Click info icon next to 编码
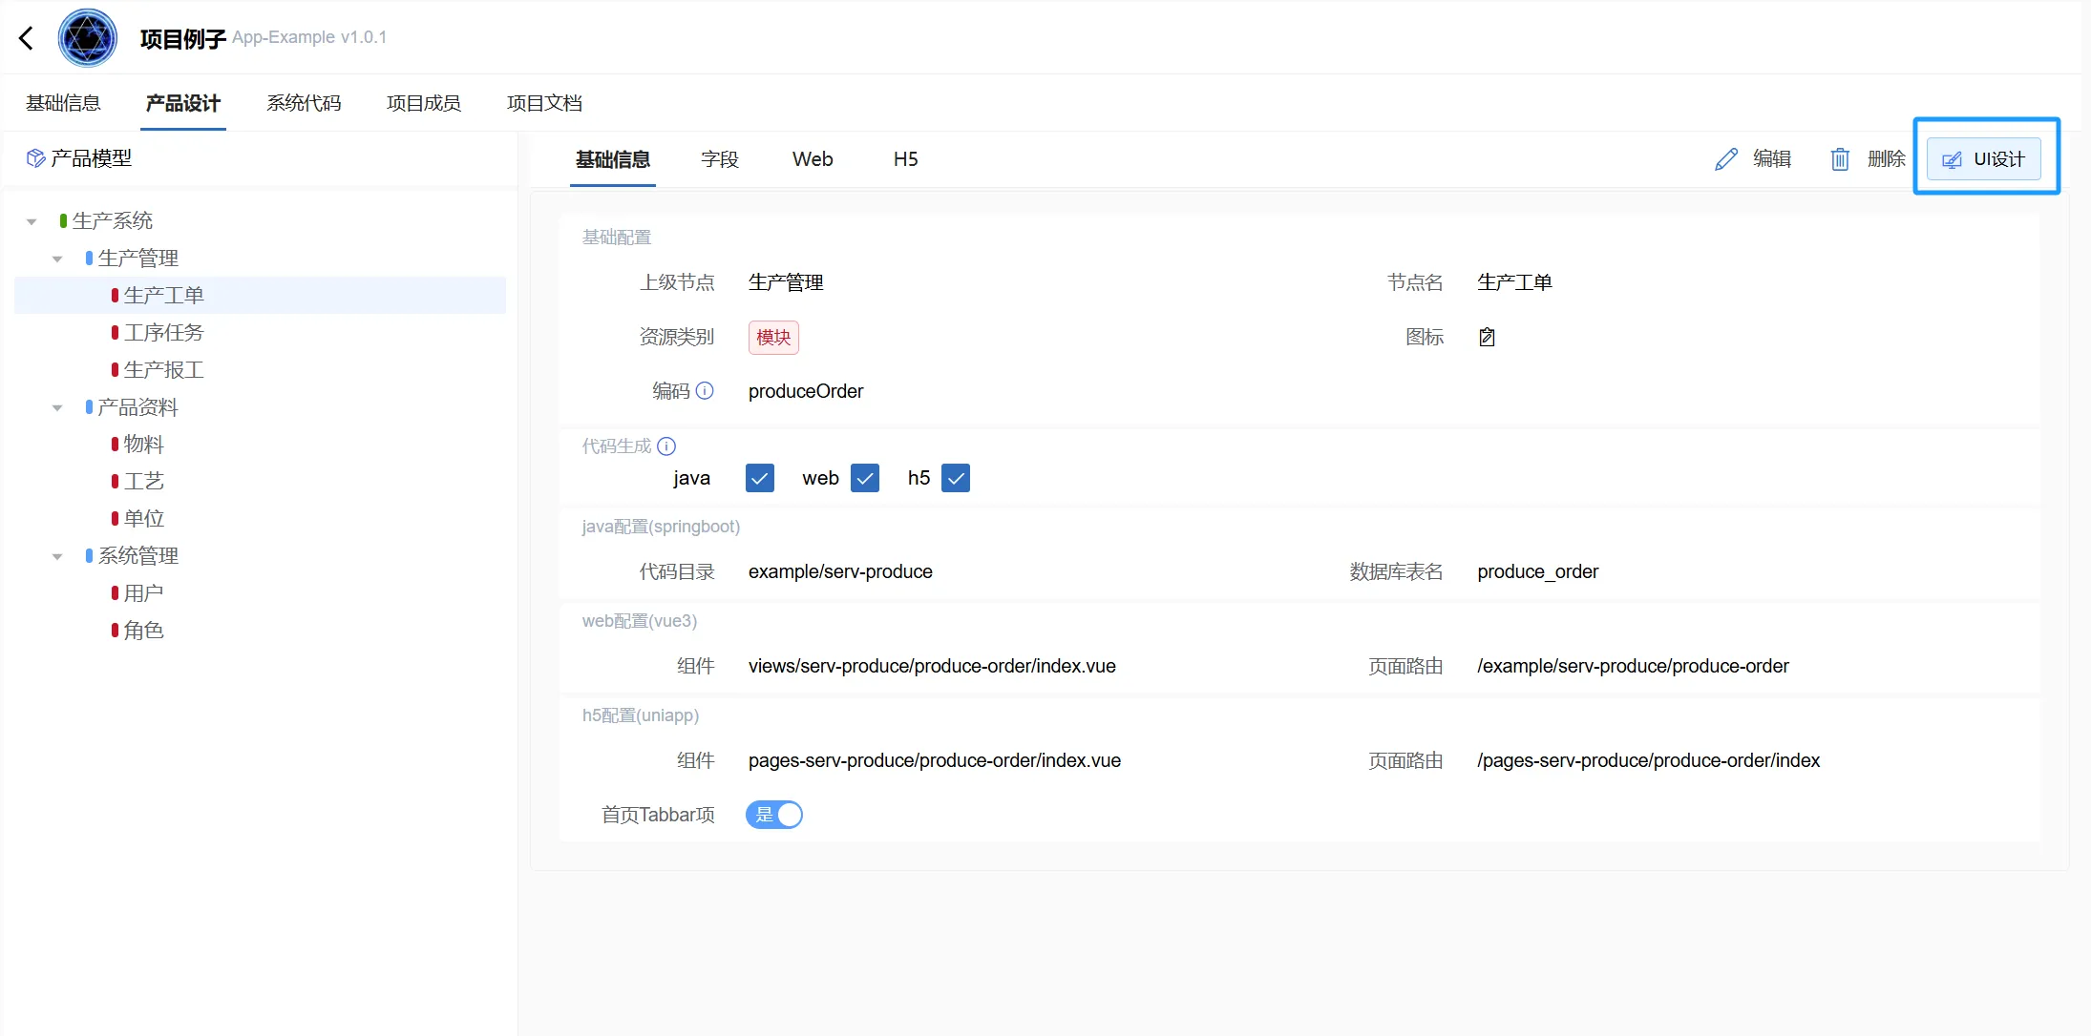 point(705,391)
